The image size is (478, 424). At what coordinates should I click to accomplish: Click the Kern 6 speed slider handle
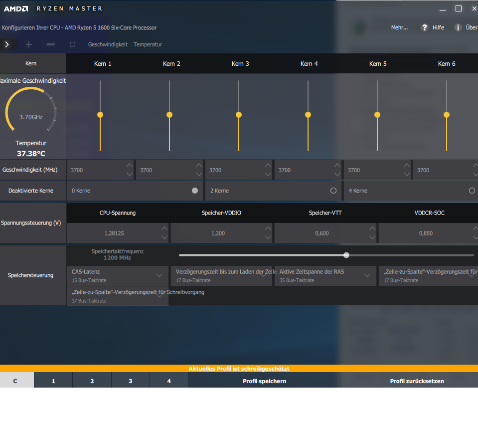coord(447,115)
